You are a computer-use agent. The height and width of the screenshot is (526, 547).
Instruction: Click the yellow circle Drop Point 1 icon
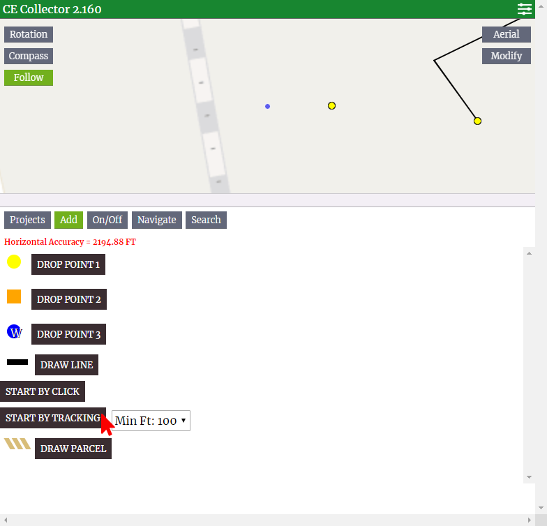point(14,262)
